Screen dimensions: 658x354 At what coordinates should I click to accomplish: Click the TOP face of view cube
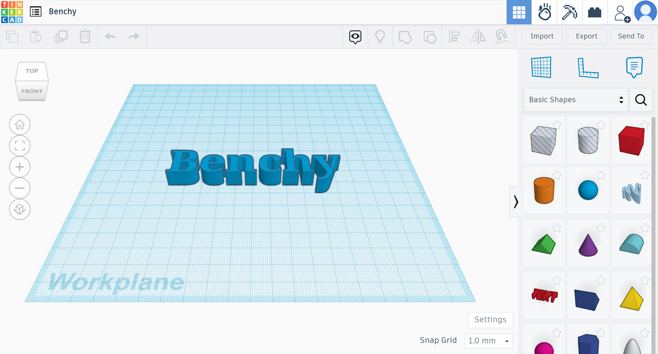click(32, 71)
